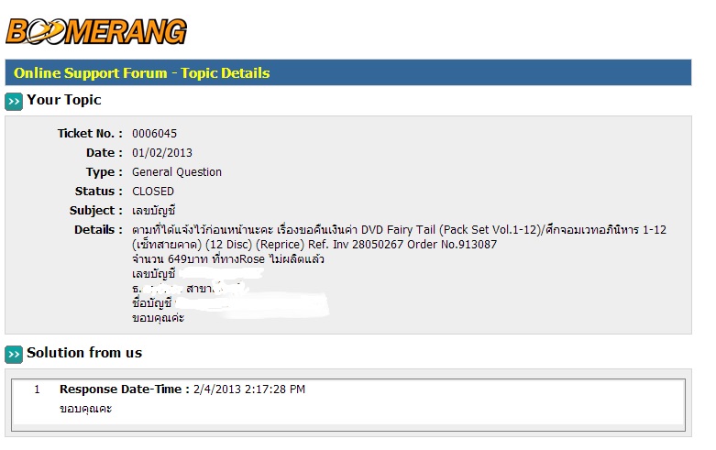Click the Your Topic heading
This screenshot has width=716, height=450.
tap(64, 100)
